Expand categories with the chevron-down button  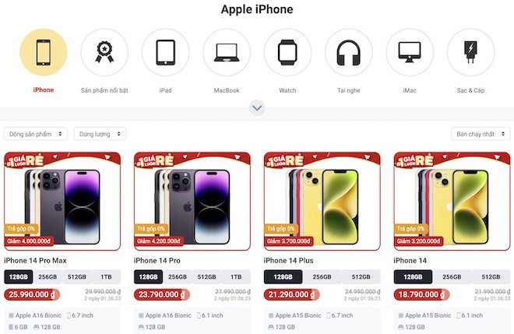coord(257,107)
